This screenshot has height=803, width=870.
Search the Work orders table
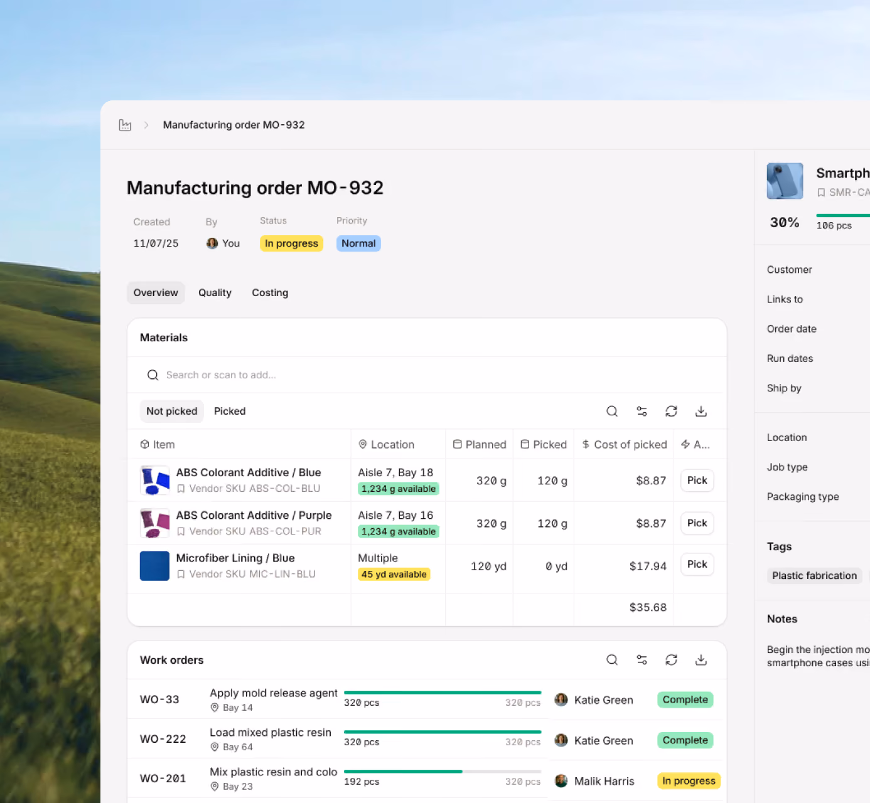[612, 660]
